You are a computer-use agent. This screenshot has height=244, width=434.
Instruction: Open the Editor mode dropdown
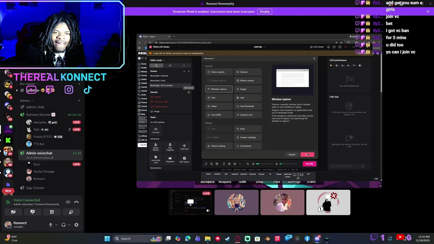(157, 60)
